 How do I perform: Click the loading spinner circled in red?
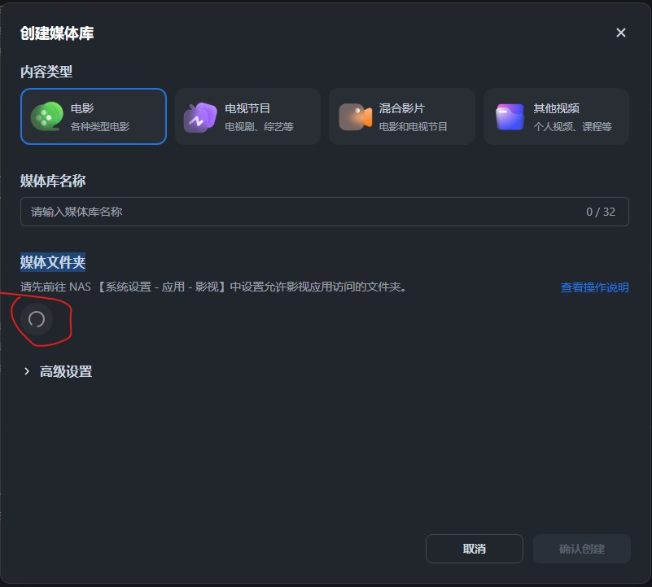coord(36,320)
